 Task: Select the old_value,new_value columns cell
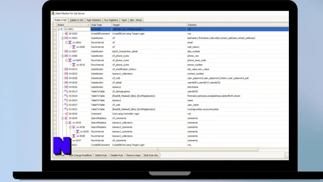pos(238,69)
